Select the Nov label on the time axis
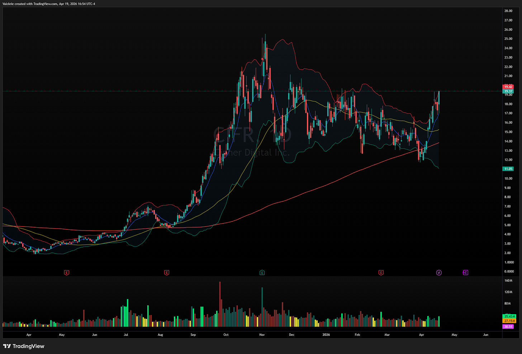This screenshot has width=522, height=354. pyautogui.click(x=262, y=335)
